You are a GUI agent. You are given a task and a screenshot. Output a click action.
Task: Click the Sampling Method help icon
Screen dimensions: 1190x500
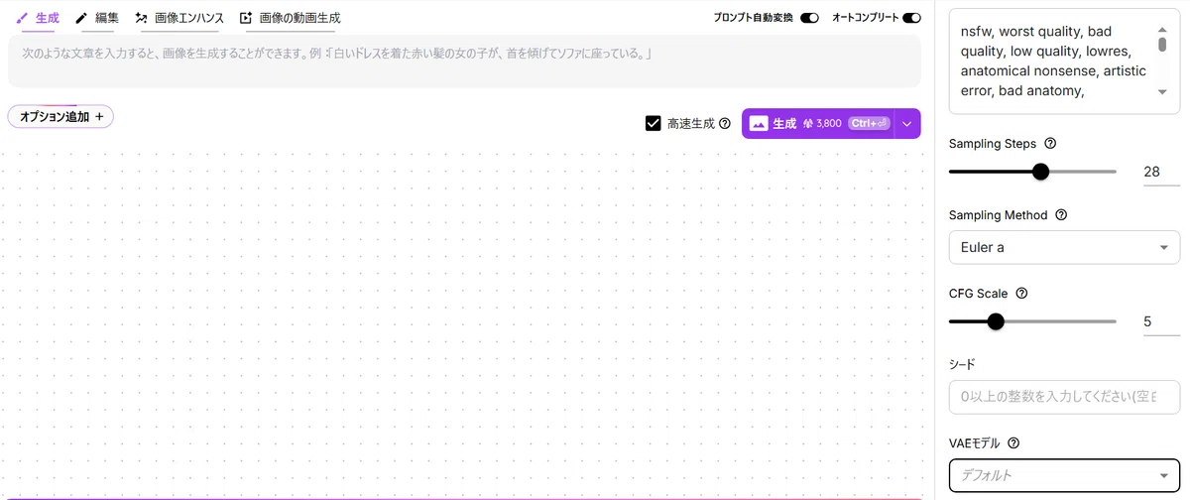tap(1060, 215)
